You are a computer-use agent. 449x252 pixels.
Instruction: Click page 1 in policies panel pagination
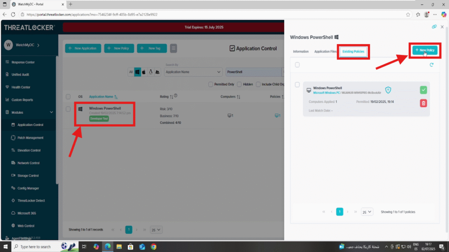tap(340, 212)
